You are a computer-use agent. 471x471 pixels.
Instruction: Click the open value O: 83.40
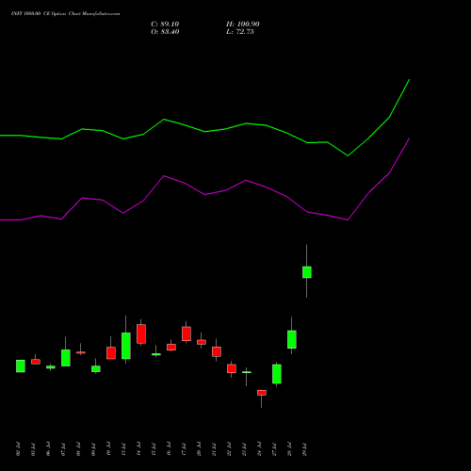165,32
